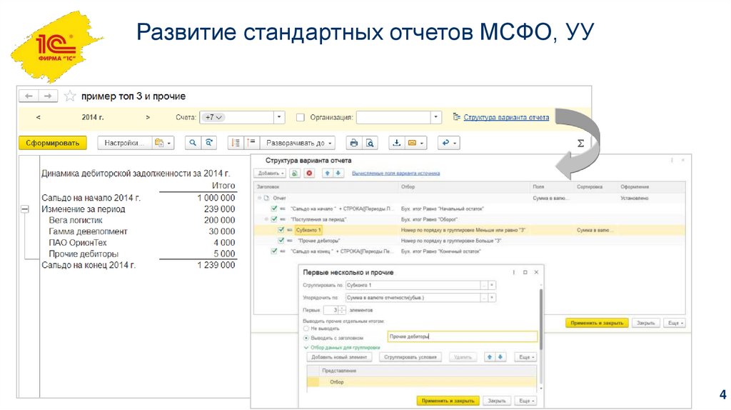Image resolution: width=731 pixels, height=410 pixels.
Task: Click the +7 accounts tag
Action: (213, 118)
